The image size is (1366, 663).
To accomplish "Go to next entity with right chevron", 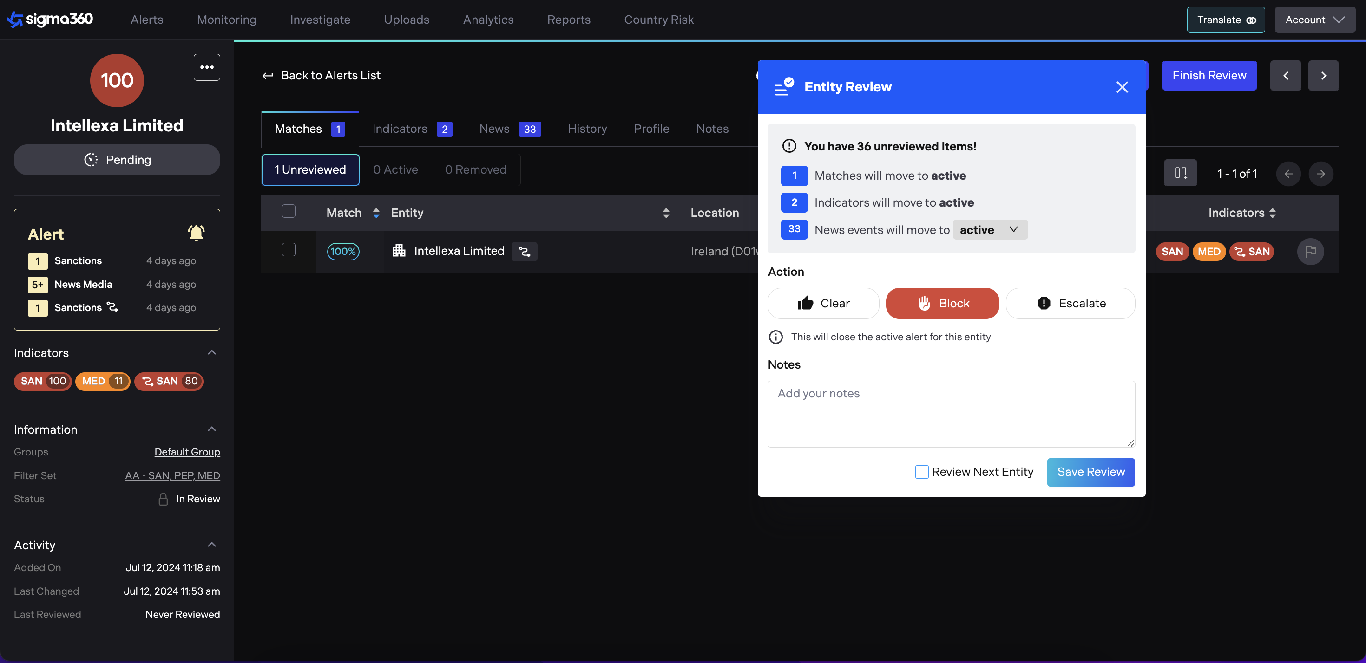I will click(1323, 76).
